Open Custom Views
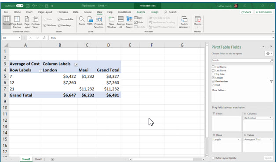The height and width of the screenshot is (163, 277). click(35, 22)
